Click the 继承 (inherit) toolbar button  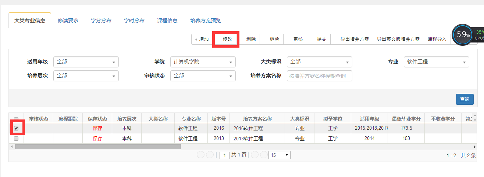(x=274, y=39)
